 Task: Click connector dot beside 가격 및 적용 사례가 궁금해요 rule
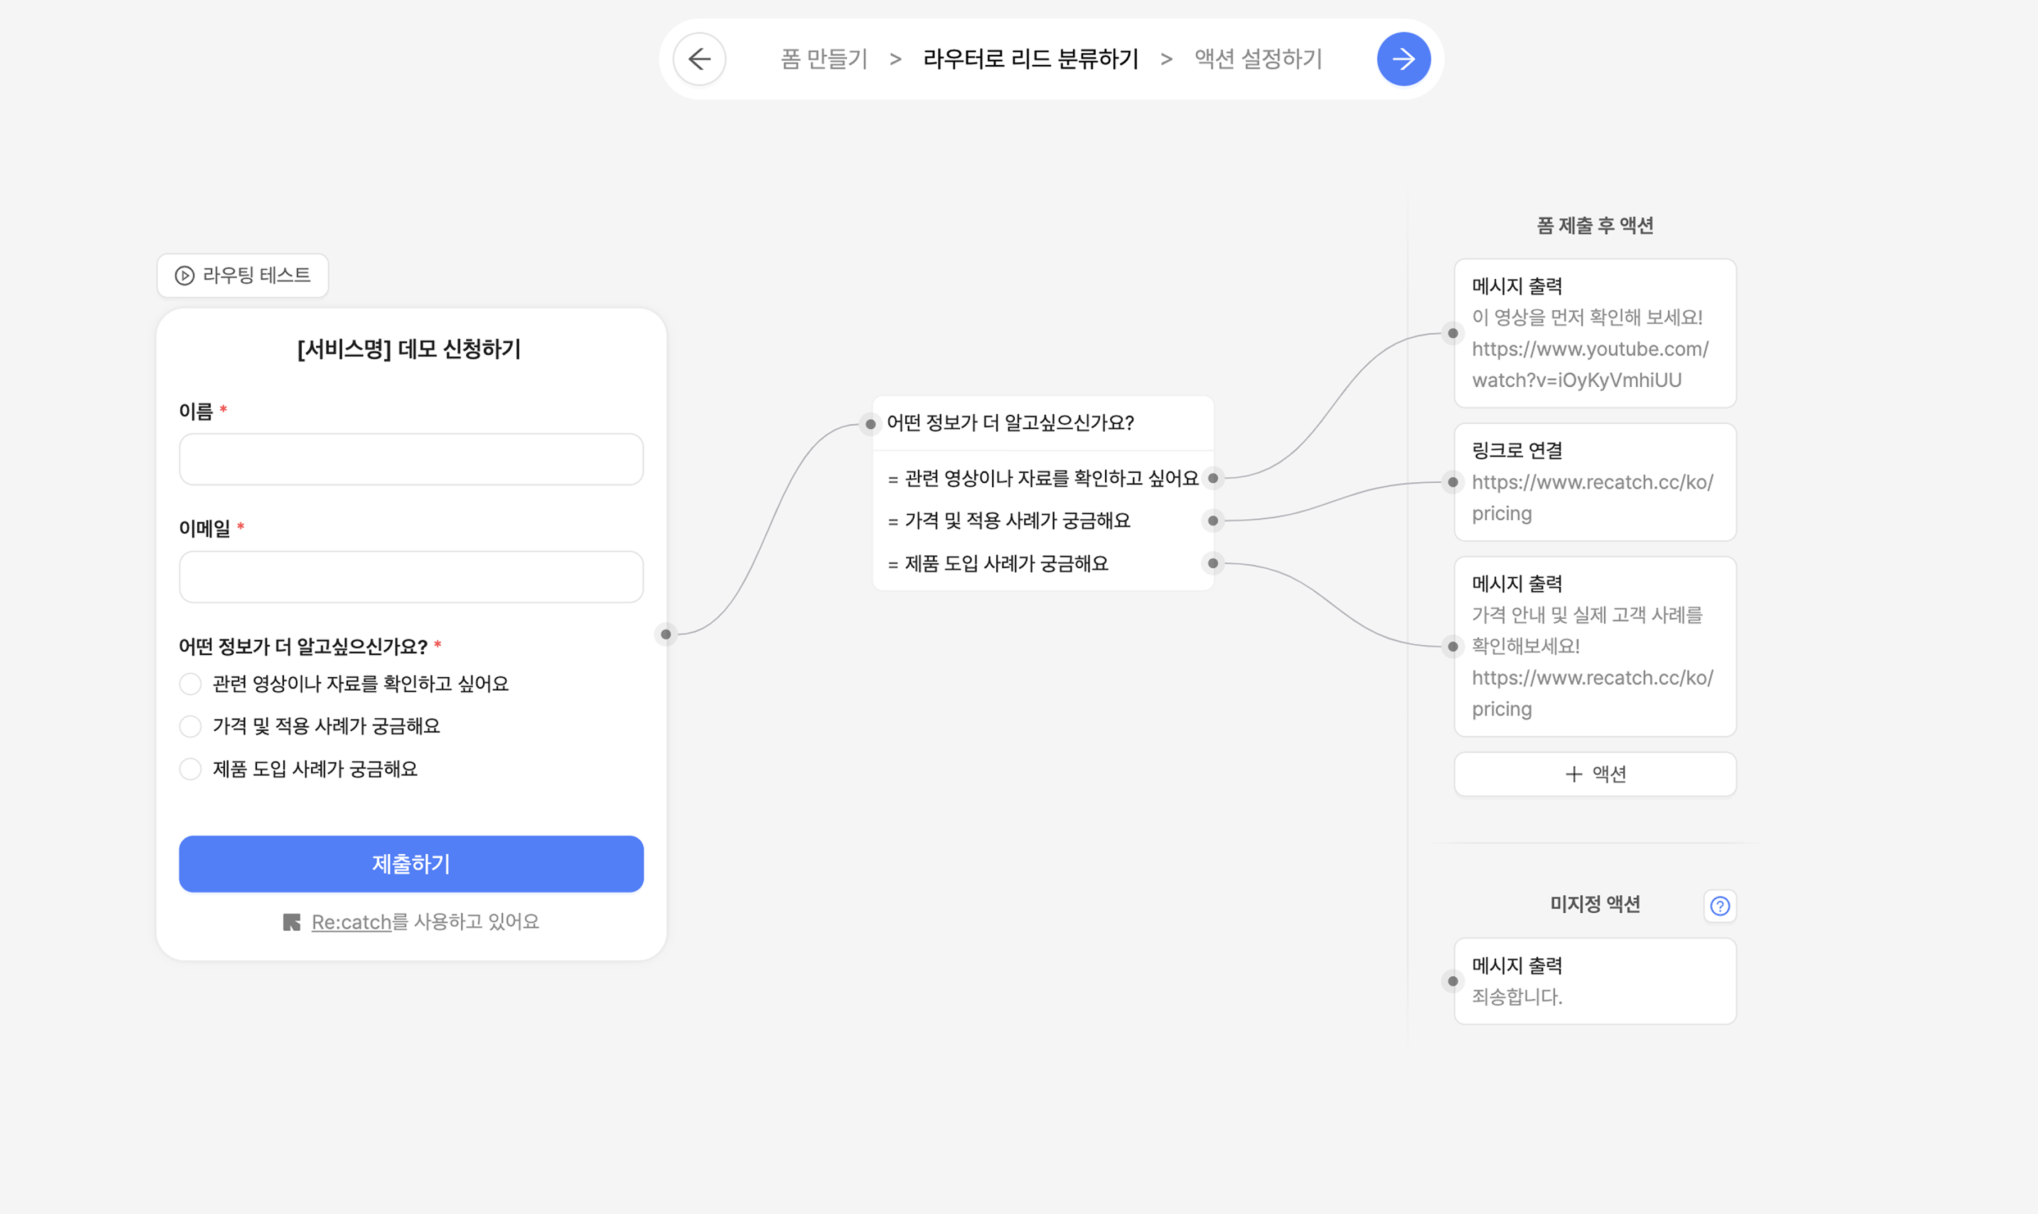click(x=1213, y=520)
